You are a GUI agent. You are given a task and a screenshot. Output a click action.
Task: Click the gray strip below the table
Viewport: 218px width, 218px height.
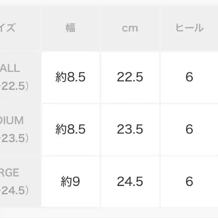tap(109, 213)
